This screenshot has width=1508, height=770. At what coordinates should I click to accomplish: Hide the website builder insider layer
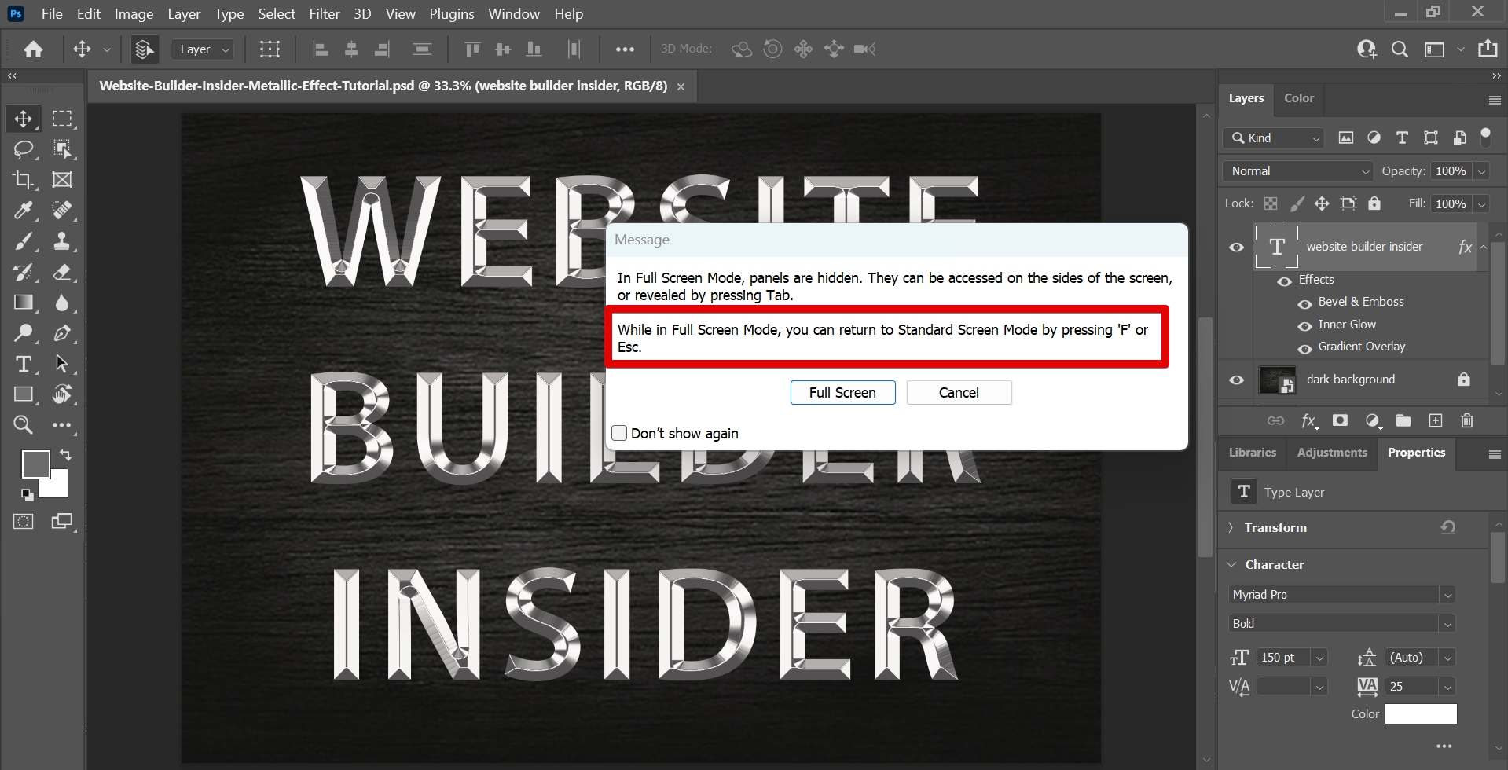click(x=1236, y=247)
